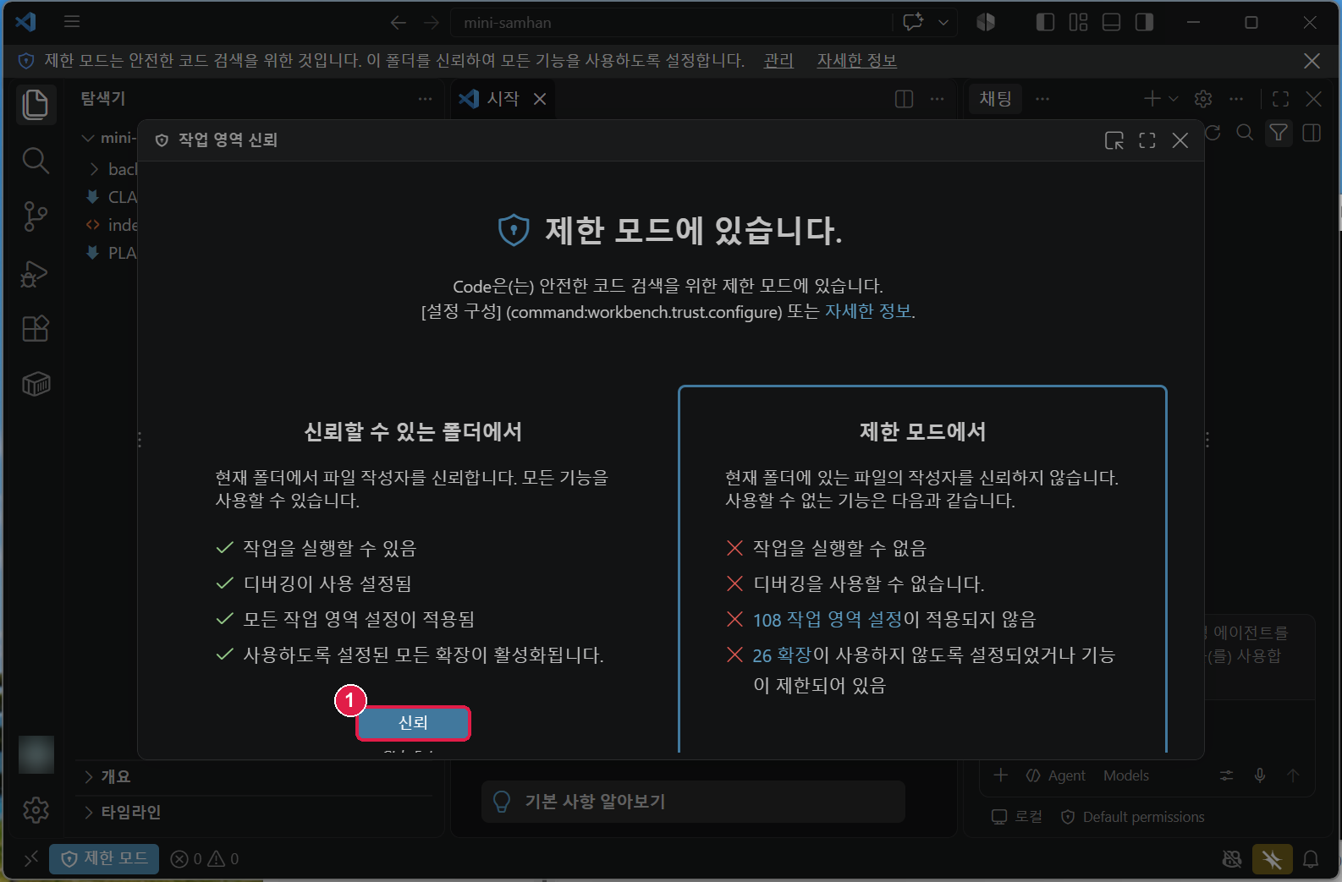The width and height of the screenshot is (1342, 882).
Task: Expand the mini-samhan root folder
Action: [108, 138]
